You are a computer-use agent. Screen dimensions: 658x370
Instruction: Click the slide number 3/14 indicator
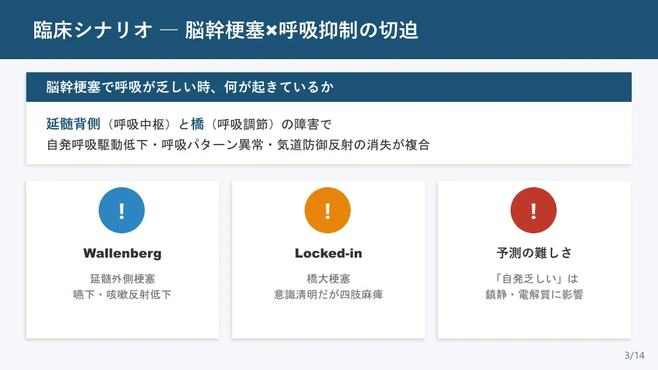pyautogui.click(x=634, y=356)
